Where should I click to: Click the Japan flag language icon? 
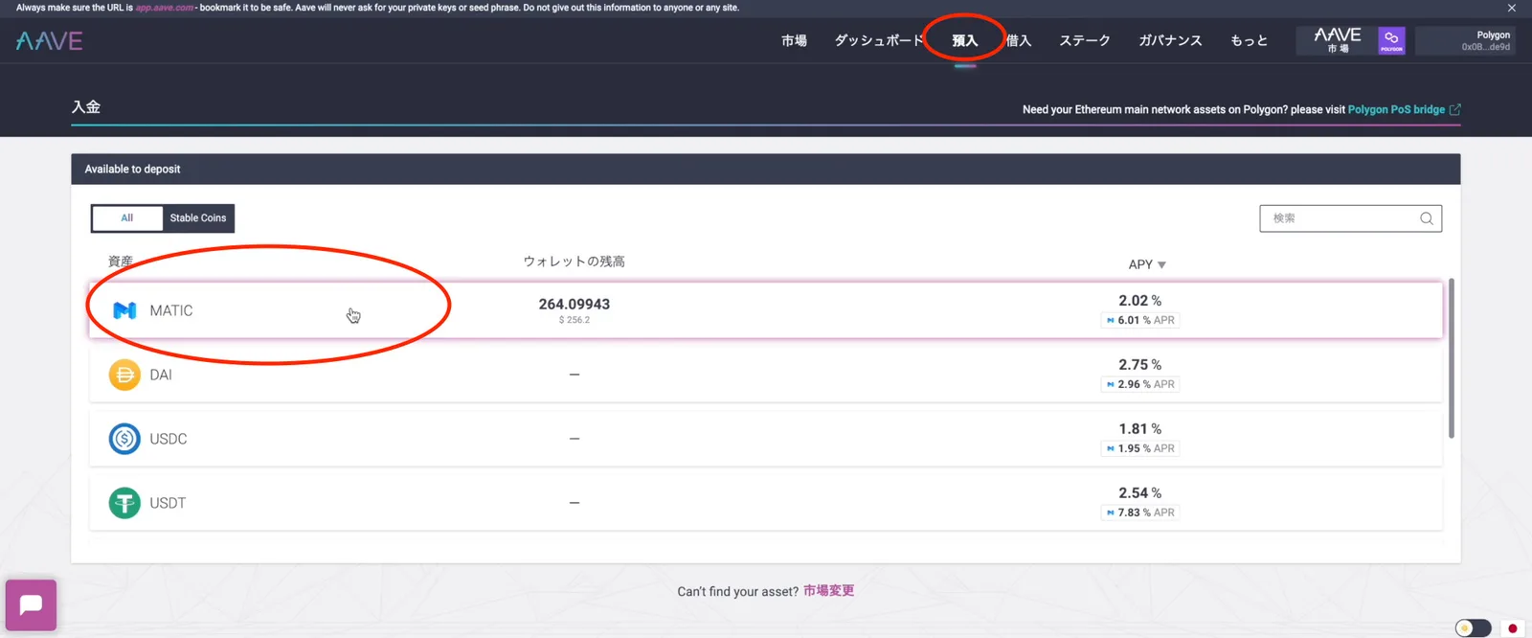click(1513, 628)
